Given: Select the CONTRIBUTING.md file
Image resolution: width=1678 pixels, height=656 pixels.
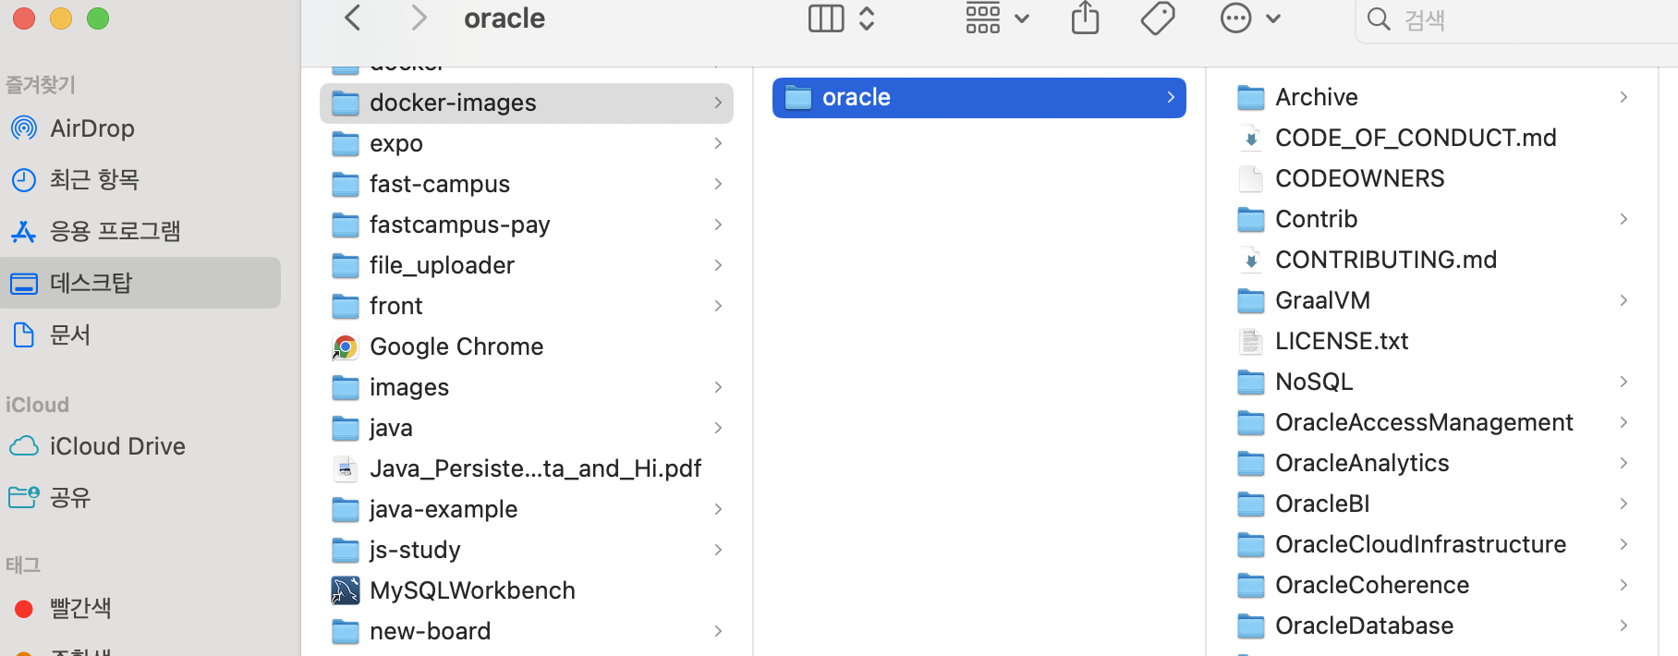Looking at the screenshot, I should [1433, 260].
